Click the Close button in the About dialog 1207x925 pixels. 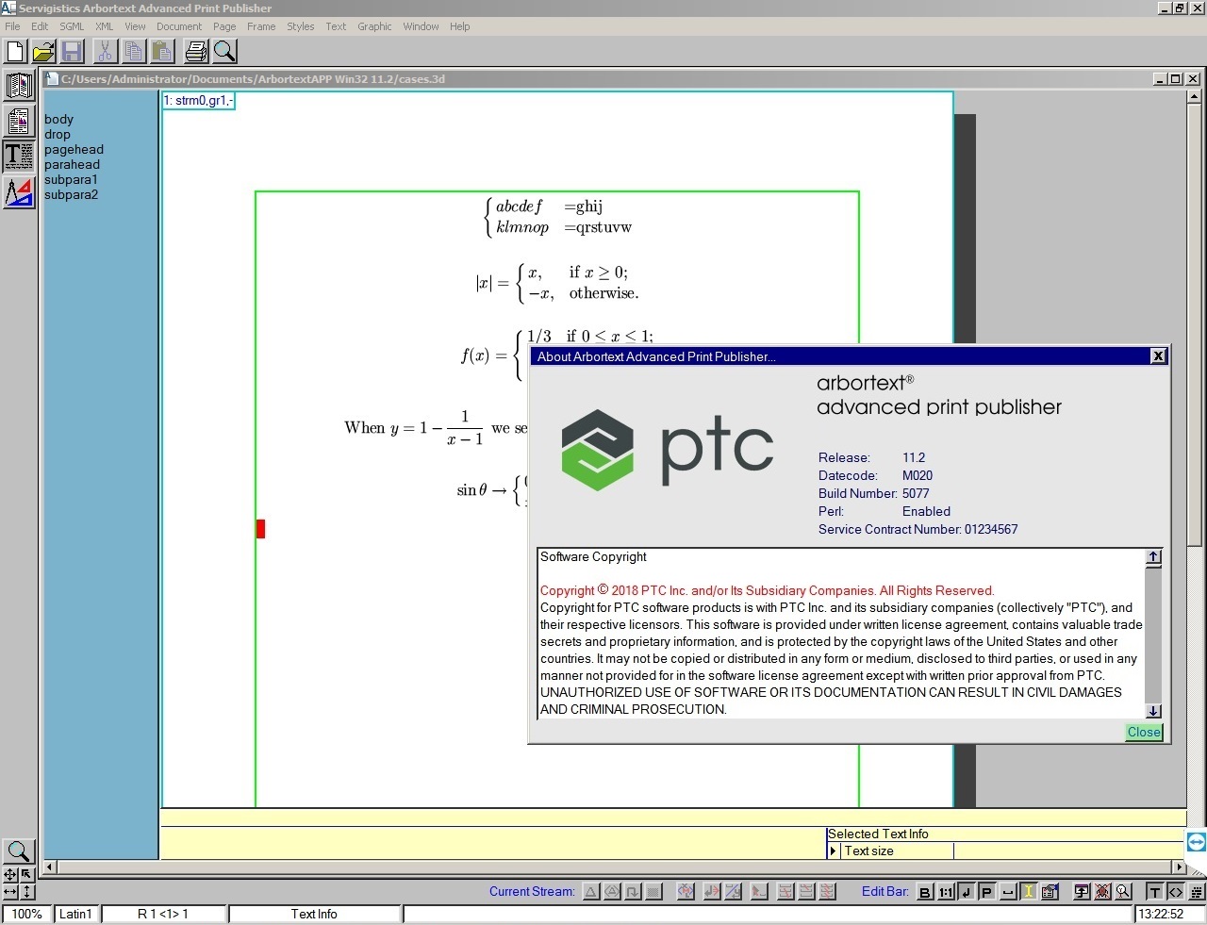click(x=1144, y=733)
